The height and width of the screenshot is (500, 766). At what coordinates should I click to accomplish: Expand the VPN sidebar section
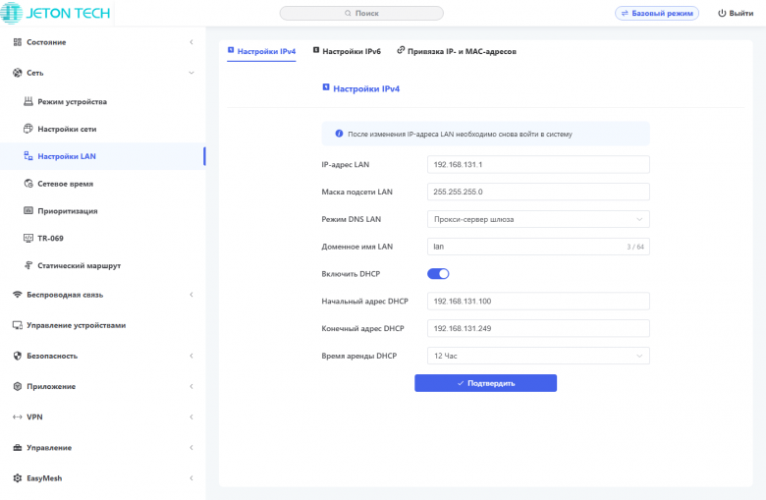[191, 417]
